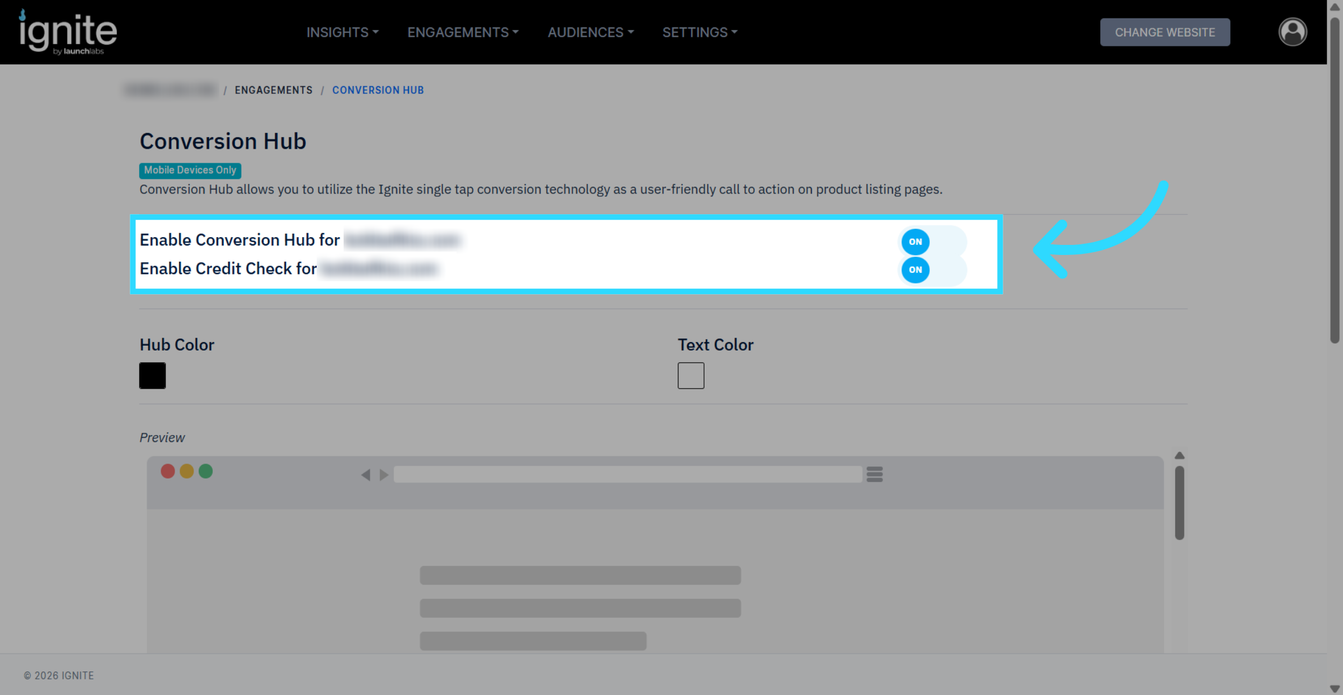Click the preview browser back arrow
The width and height of the screenshot is (1343, 695).
tap(365, 475)
